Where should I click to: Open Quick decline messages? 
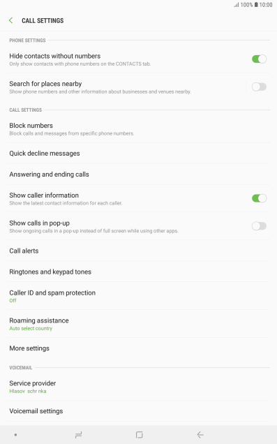138,153
